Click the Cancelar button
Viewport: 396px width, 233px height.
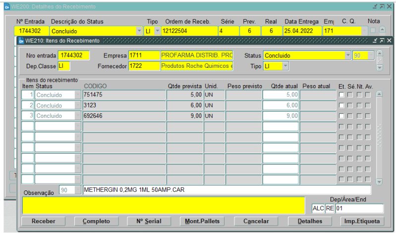[x=256, y=221]
